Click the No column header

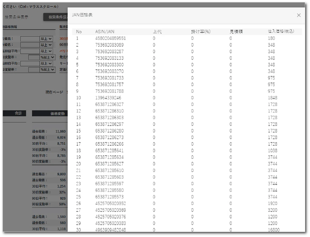[x=79, y=32]
